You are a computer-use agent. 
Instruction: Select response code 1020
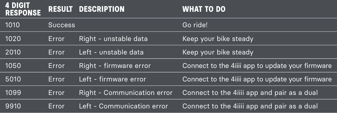coord(13,39)
